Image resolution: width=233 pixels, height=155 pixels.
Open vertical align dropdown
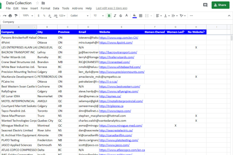[x=167, y=15]
